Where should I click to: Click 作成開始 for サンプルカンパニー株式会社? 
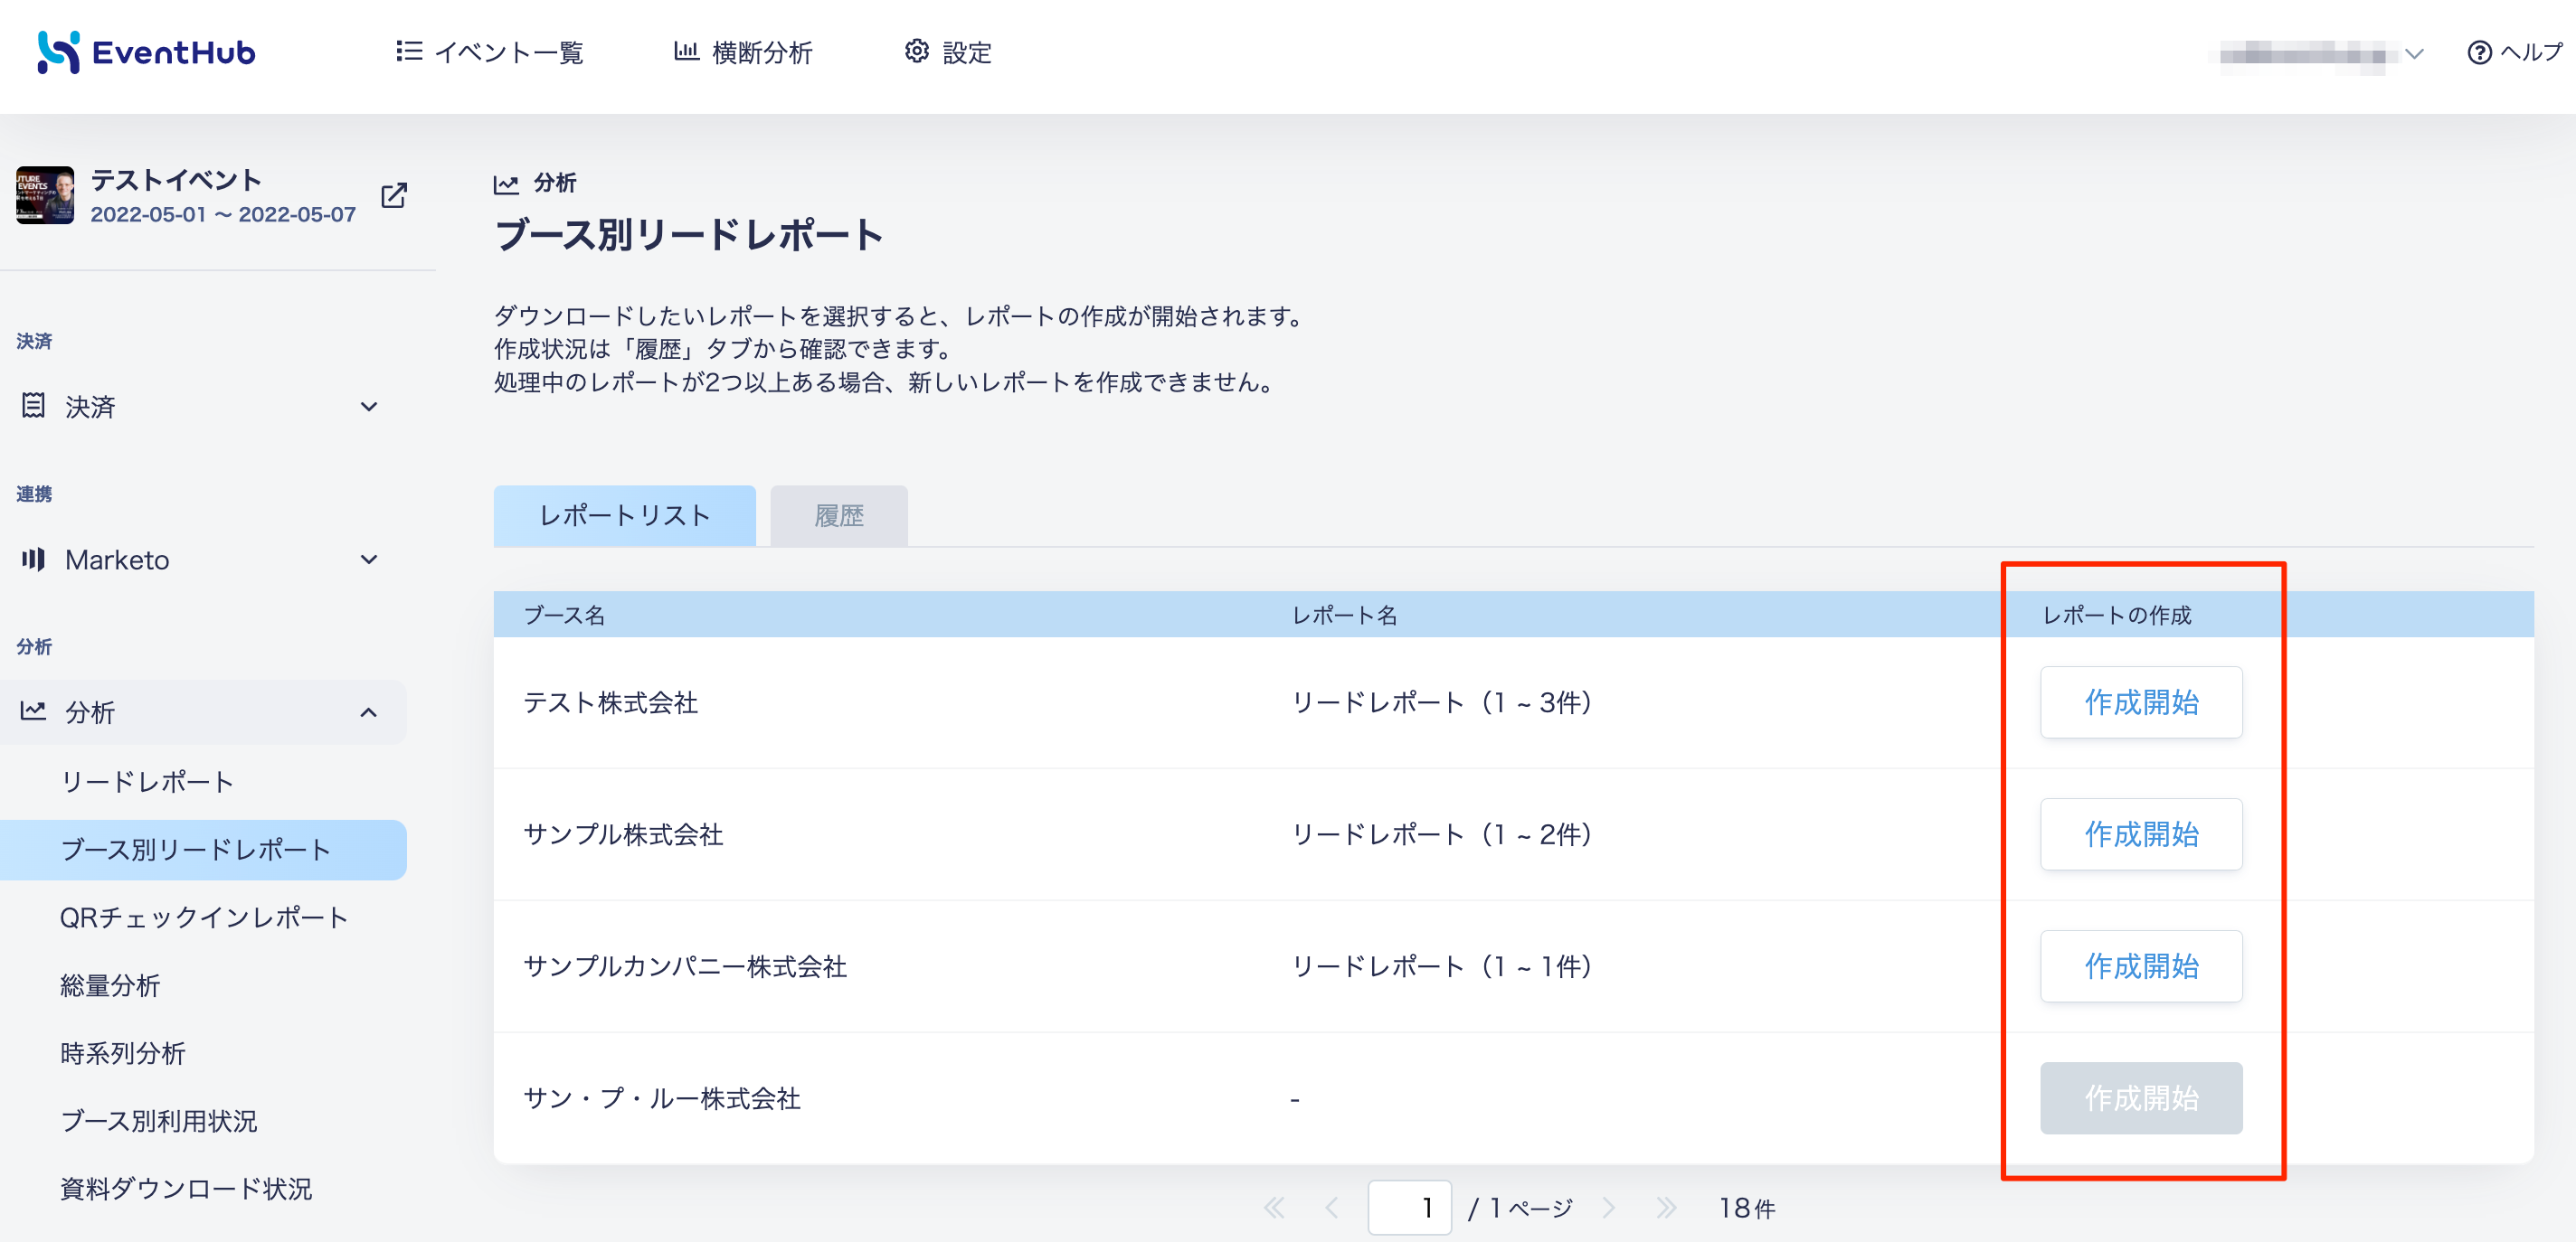click(x=2141, y=966)
